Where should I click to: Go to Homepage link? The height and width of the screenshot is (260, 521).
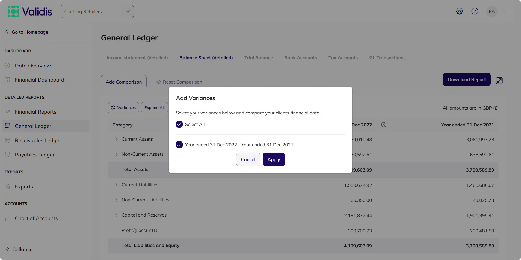tap(26, 32)
